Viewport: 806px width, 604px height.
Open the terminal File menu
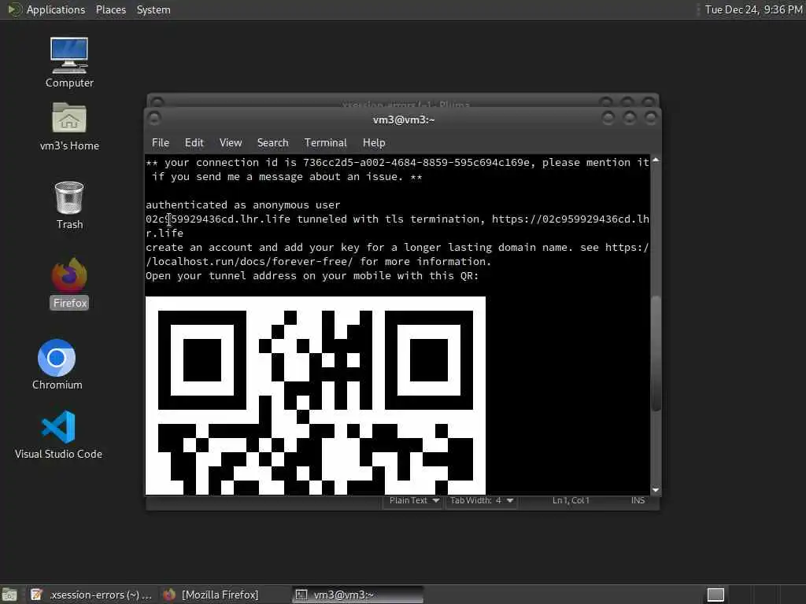click(x=161, y=143)
